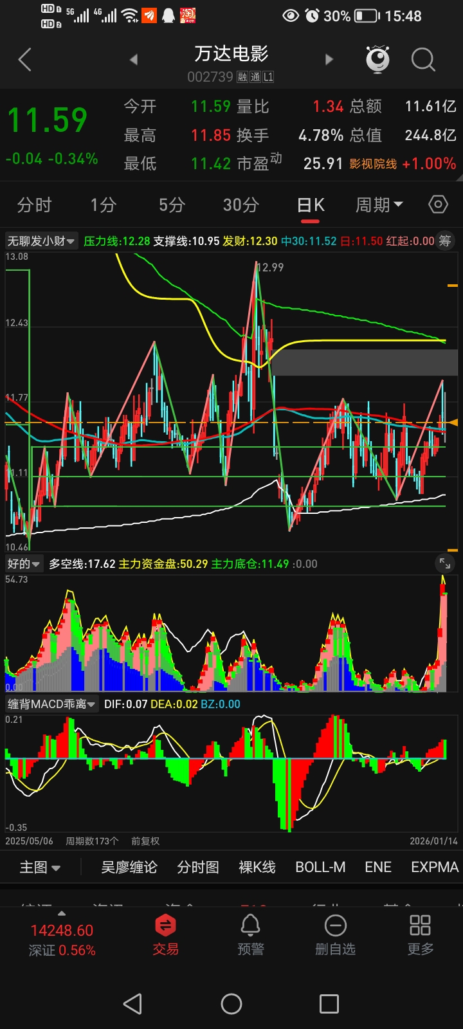Tap the L1 level badge
This screenshot has height=1029, width=463.
click(x=268, y=77)
